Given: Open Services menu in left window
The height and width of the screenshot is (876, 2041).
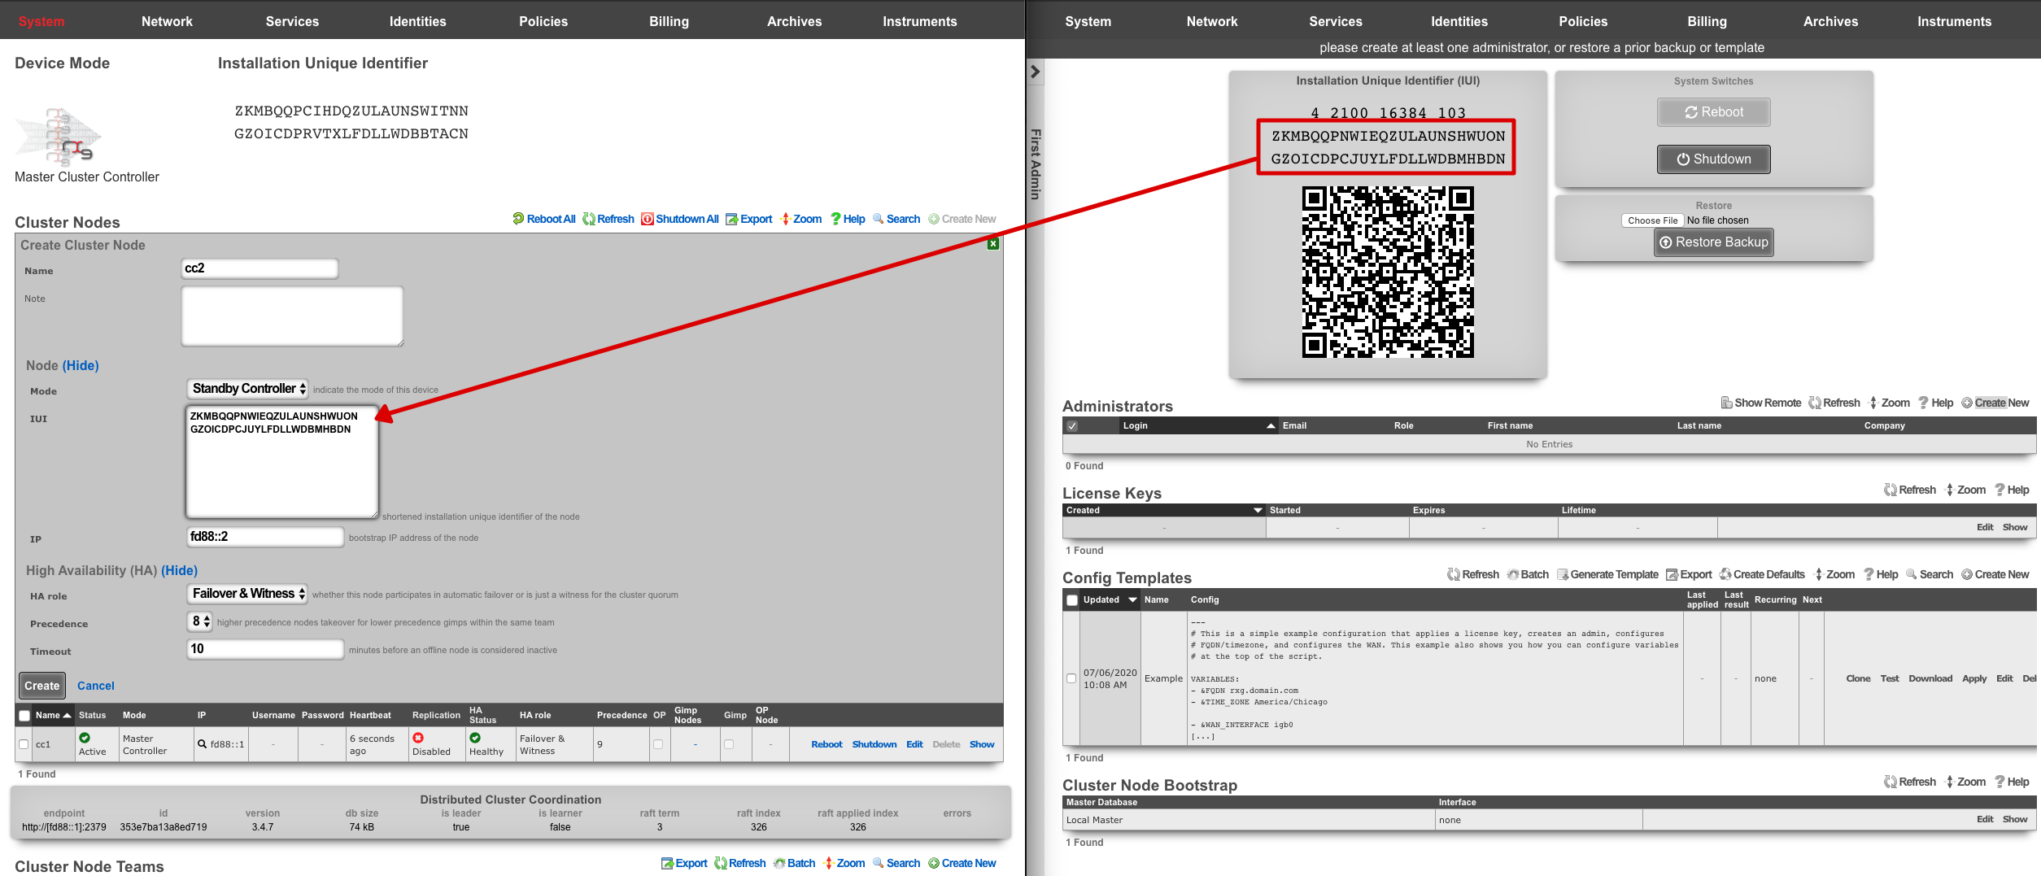Looking at the screenshot, I should 292,21.
